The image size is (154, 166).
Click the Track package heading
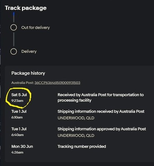[x=26, y=8]
